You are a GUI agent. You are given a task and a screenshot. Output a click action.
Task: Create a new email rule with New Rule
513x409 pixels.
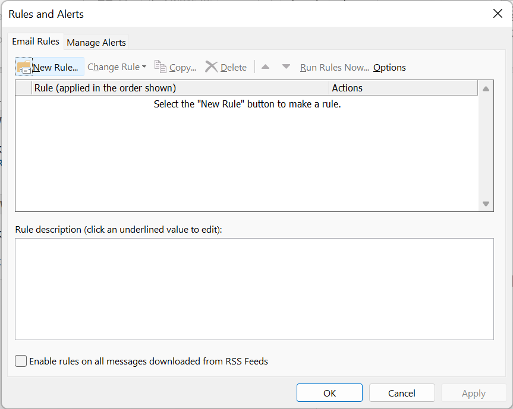point(49,67)
